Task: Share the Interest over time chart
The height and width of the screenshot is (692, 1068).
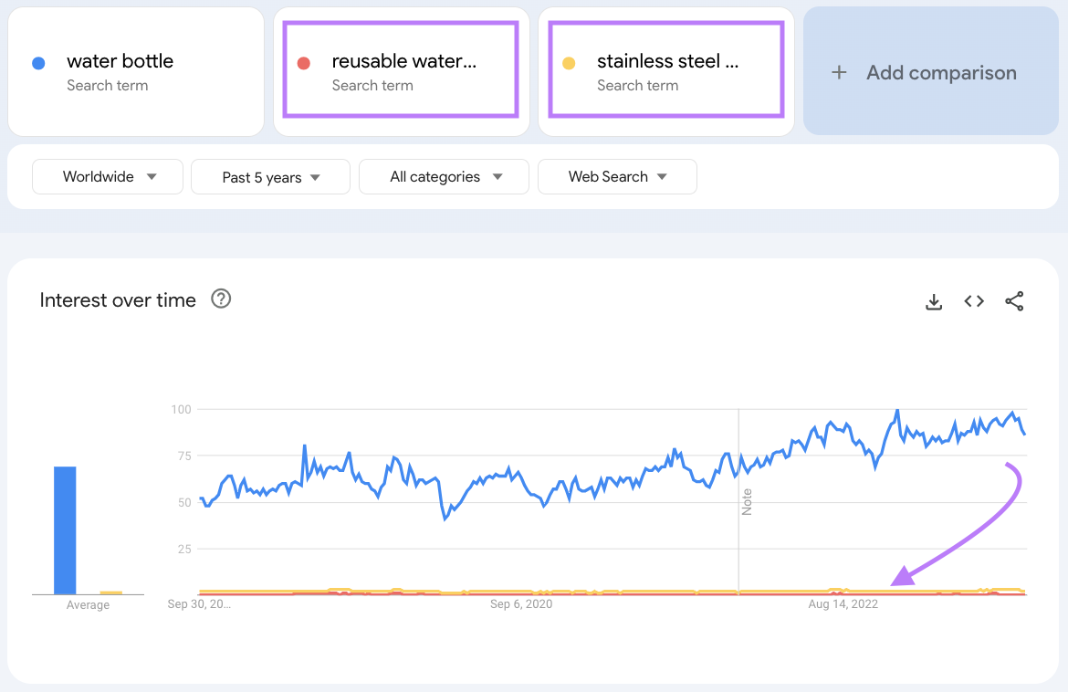Action: point(1014,300)
